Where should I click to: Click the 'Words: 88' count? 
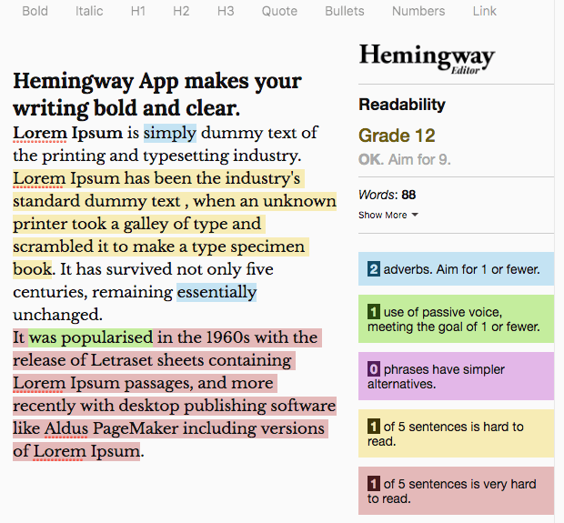pyautogui.click(x=387, y=195)
